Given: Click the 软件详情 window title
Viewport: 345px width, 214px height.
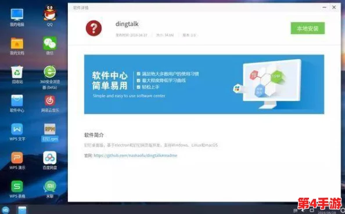Looking at the screenshot, I should click(x=81, y=8).
